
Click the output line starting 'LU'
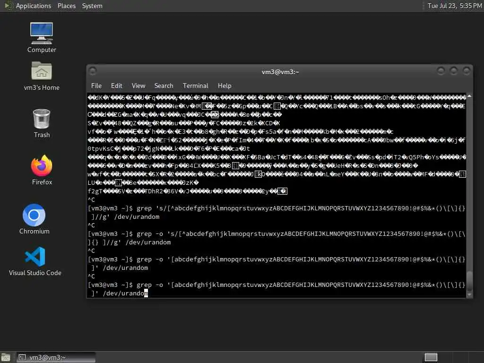tap(143, 183)
